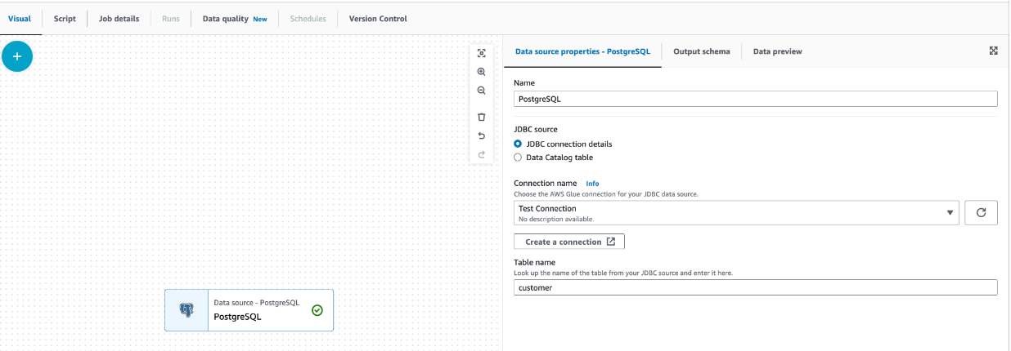Select Data Catalog table radio option
Viewport: 1011px width, 351px height.
[x=518, y=158]
